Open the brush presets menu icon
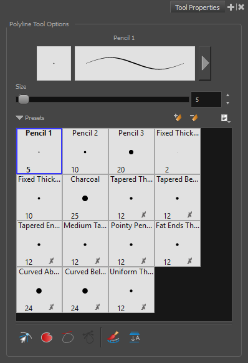This screenshot has height=363, width=248. pyautogui.click(x=225, y=118)
